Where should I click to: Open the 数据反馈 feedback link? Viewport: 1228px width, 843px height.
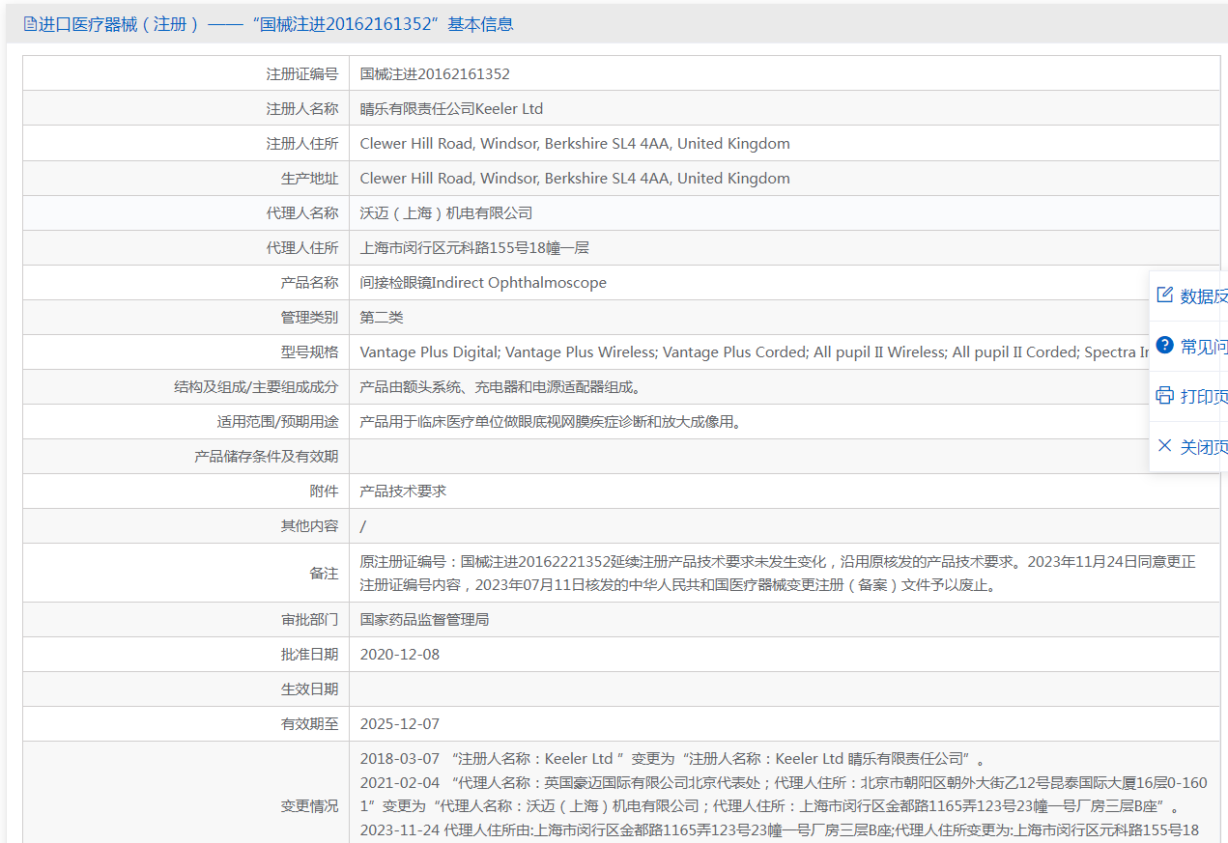pos(1204,296)
